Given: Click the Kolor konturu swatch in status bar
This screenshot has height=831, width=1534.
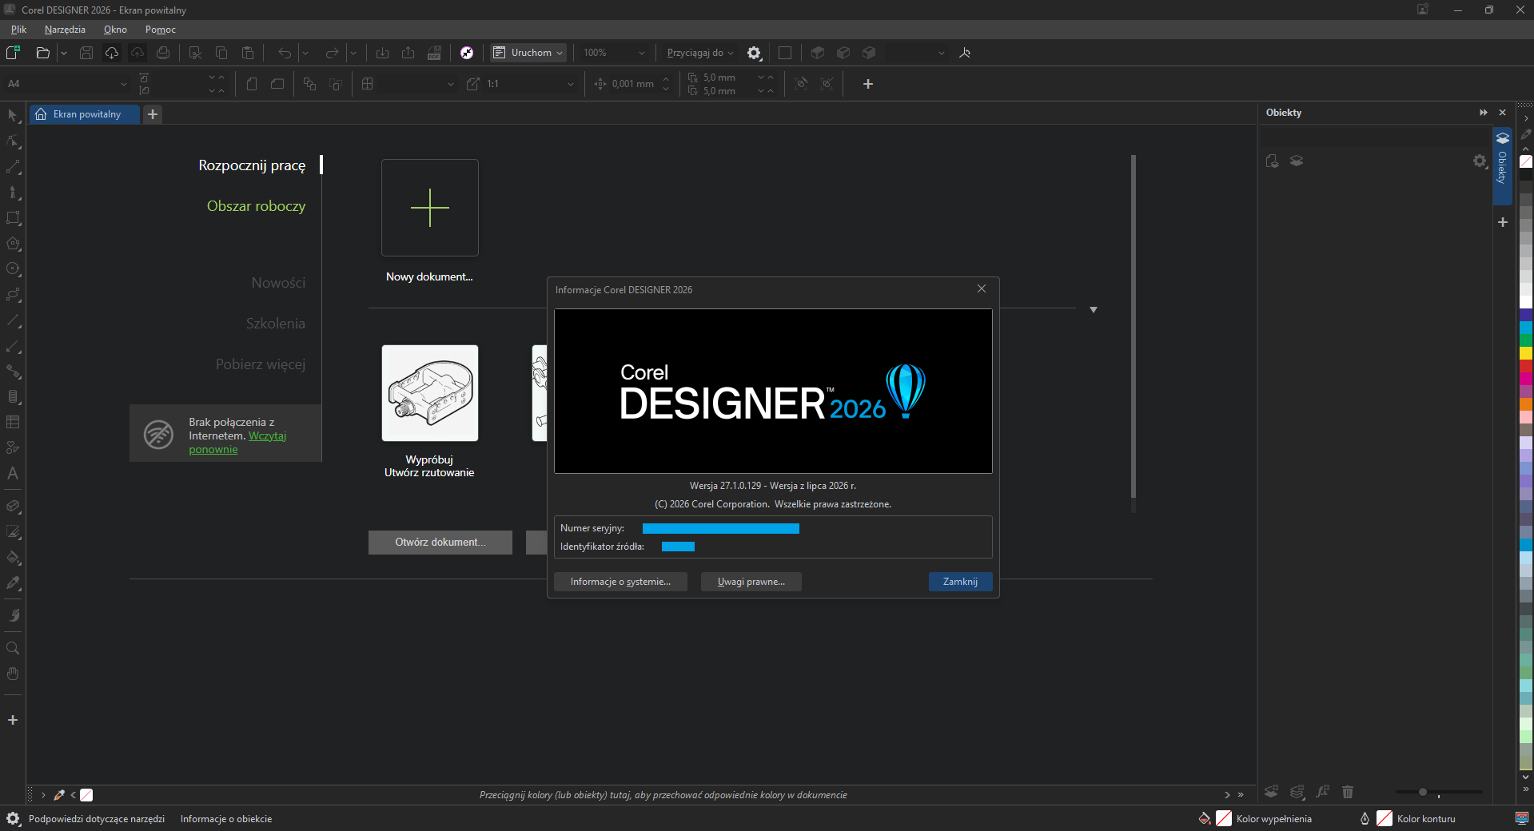Looking at the screenshot, I should (x=1385, y=818).
